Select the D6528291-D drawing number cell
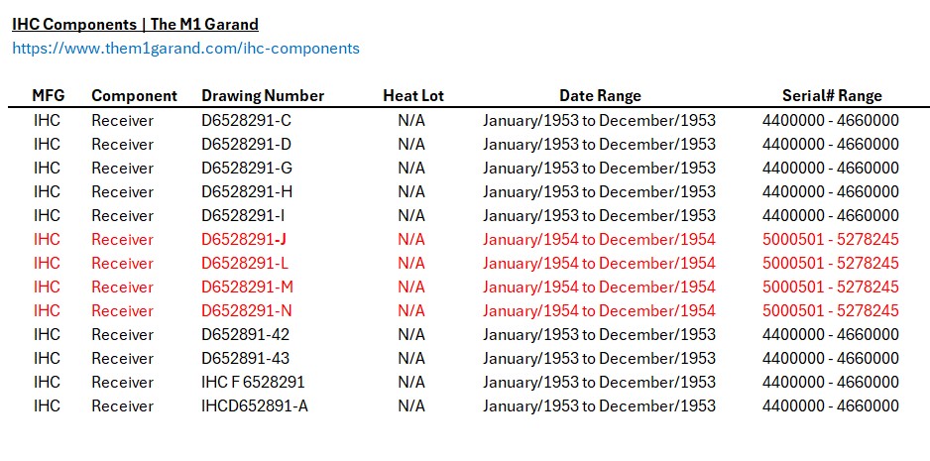The height and width of the screenshot is (461, 930). [x=247, y=144]
